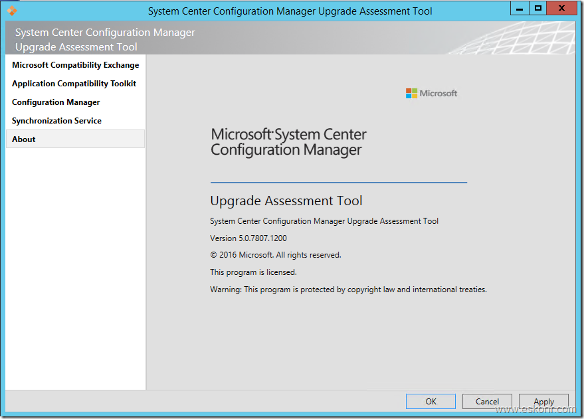The height and width of the screenshot is (419, 584).
Task: Click the Microsoft flag logo
Action: (x=411, y=93)
